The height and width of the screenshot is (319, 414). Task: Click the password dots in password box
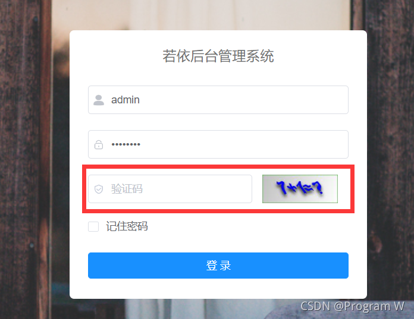pyautogui.click(x=126, y=144)
